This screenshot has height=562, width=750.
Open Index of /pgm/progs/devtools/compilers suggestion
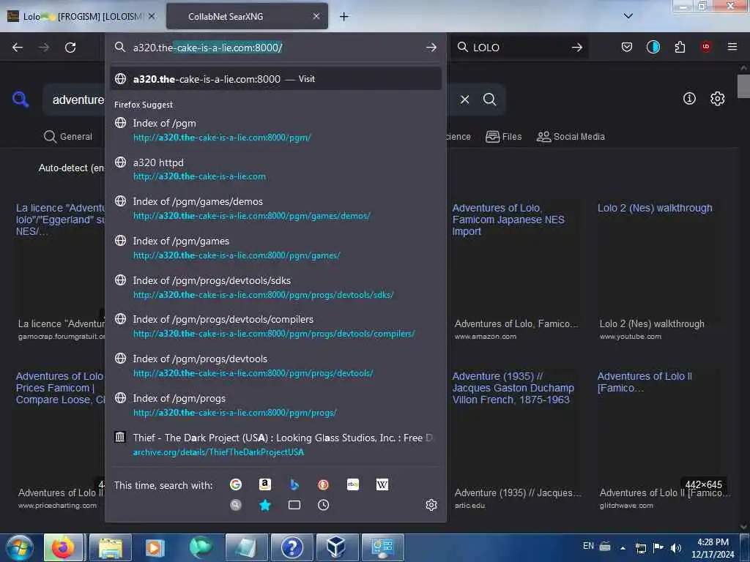pos(275,326)
